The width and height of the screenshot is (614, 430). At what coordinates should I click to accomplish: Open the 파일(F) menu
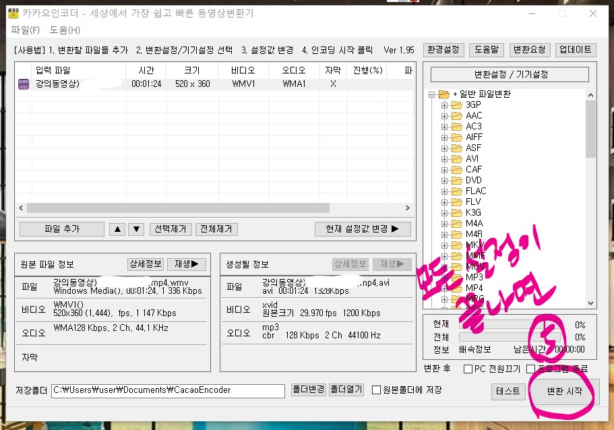tap(26, 30)
